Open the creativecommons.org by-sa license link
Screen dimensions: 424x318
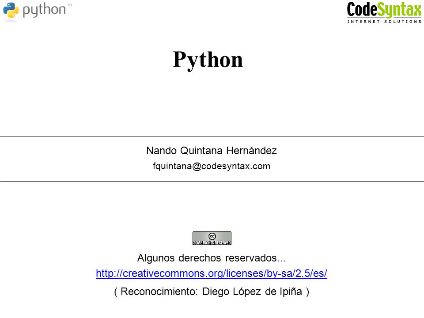pos(212,273)
